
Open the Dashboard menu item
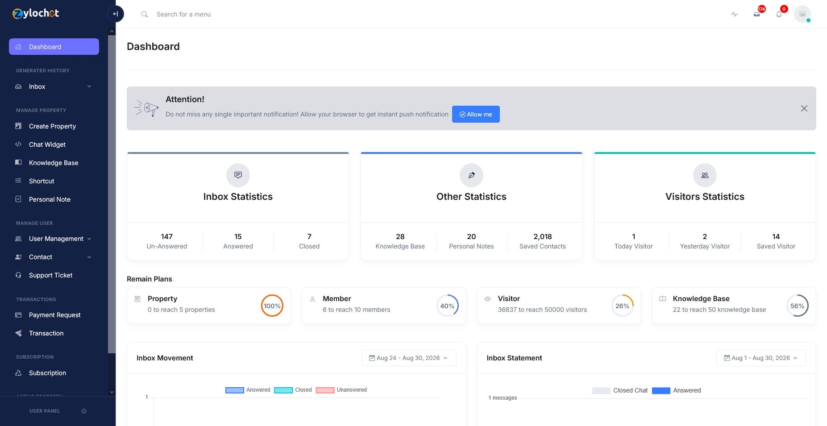click(54, 47)
